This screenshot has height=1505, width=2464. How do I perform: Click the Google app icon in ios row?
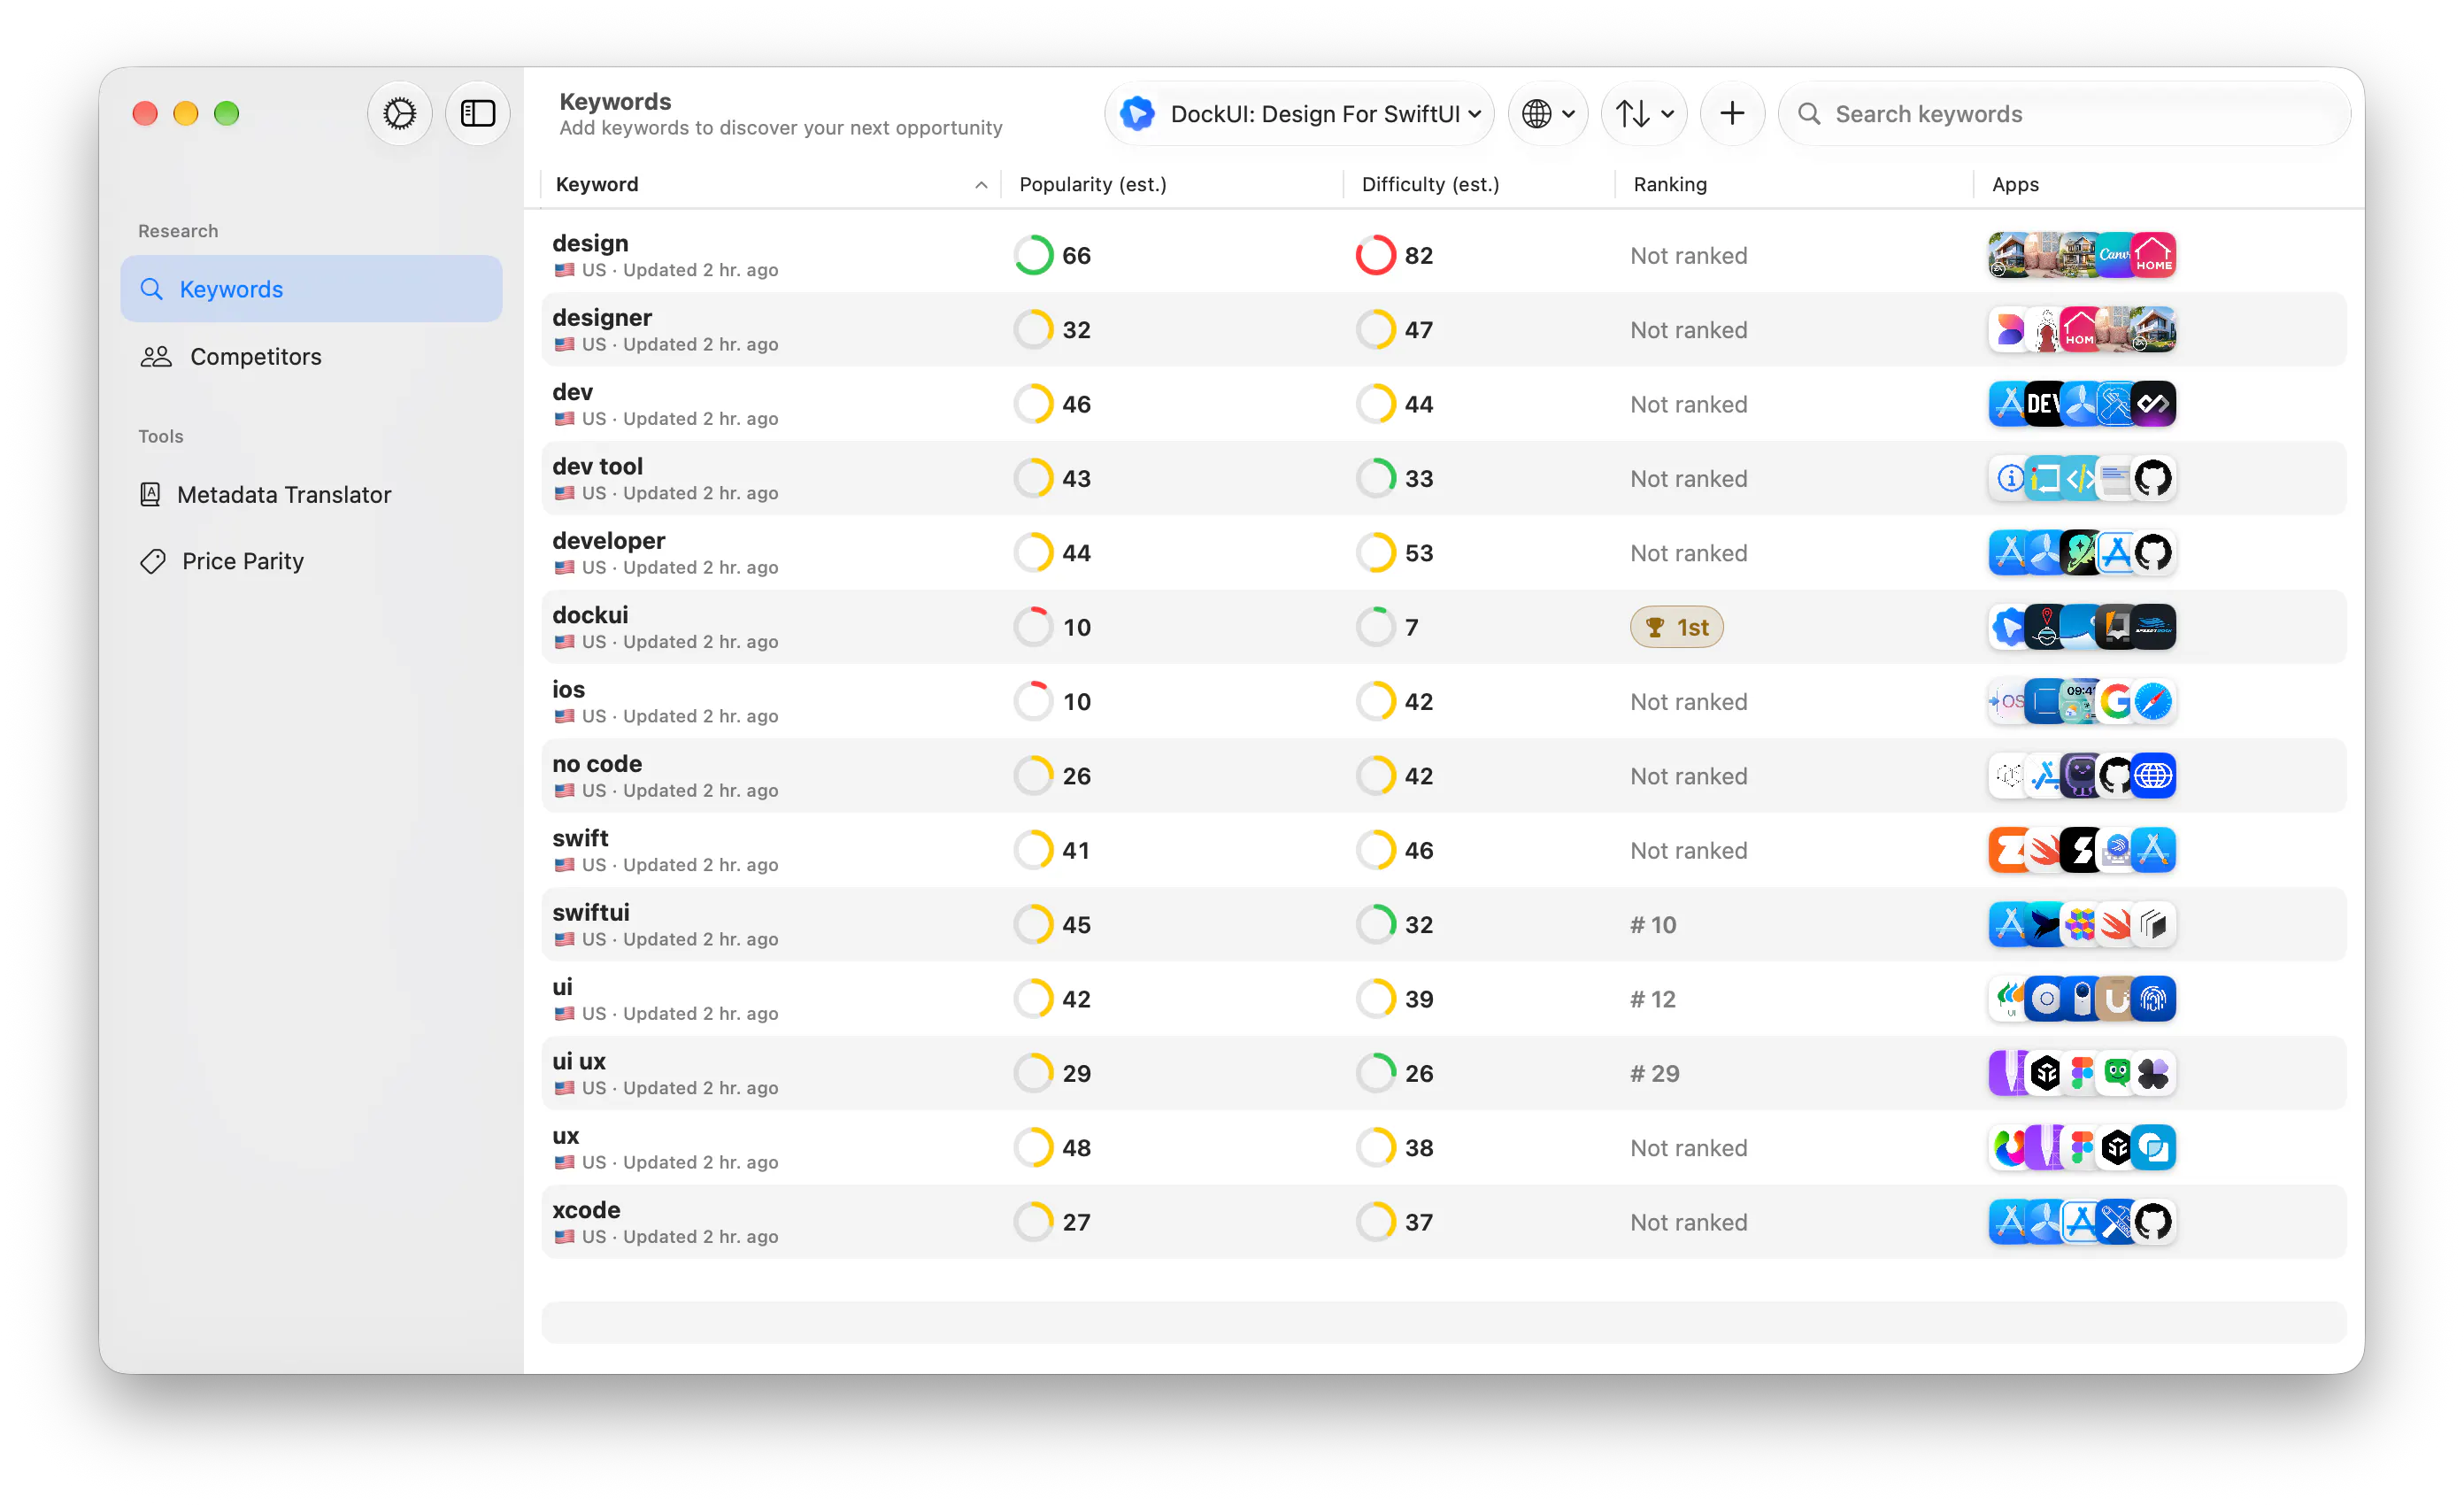coord(2115,701)
